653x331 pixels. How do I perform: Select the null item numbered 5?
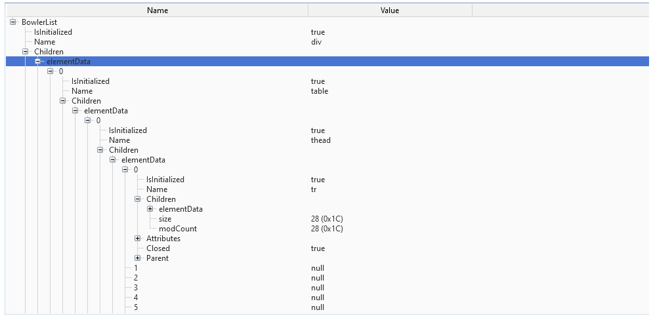click(x=136, y=307)
